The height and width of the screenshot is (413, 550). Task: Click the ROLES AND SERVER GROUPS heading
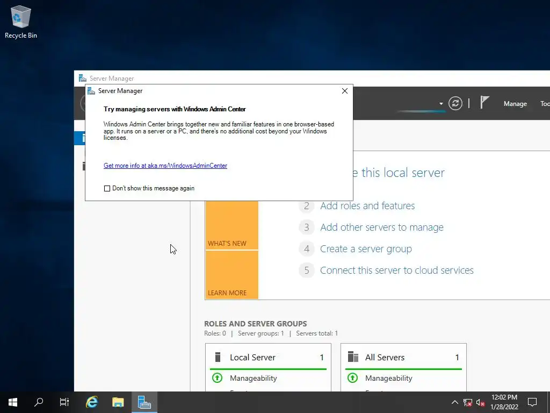[255, 323]
